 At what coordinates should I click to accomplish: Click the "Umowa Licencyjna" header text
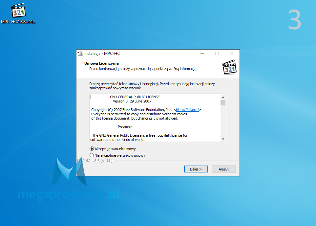(101, 63)
